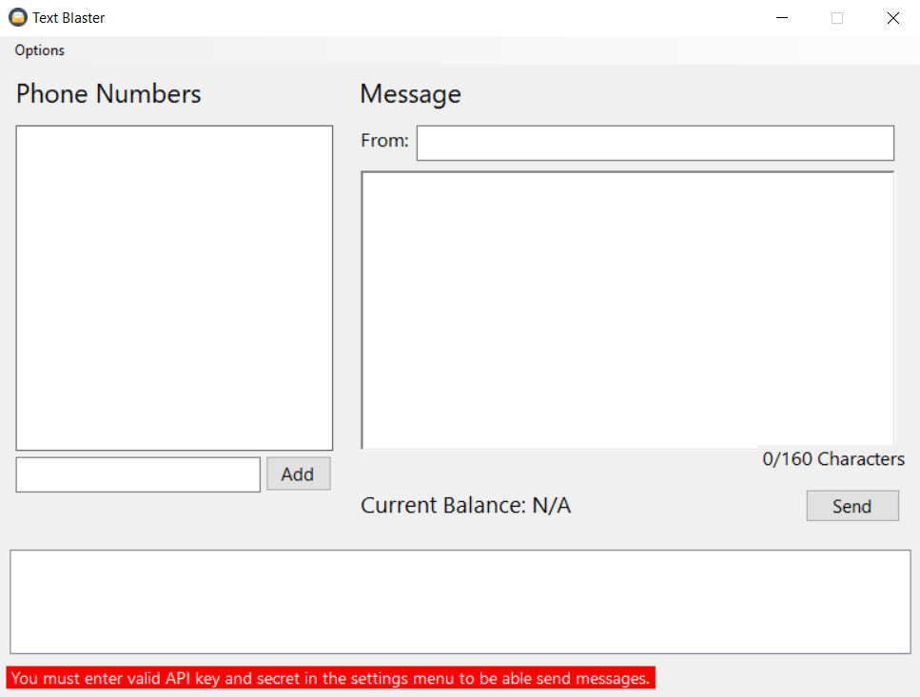Click the red API key warning banner
Viewport: 920px width, 697px height.
(x=331, y=677)
